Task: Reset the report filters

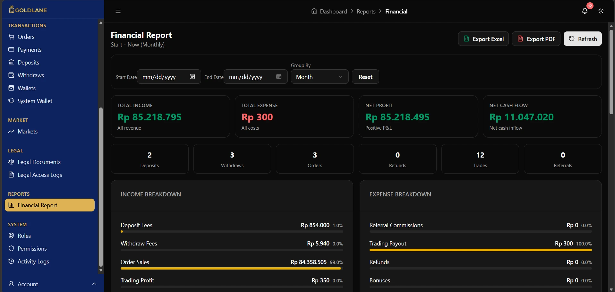Action: [365, 77]
